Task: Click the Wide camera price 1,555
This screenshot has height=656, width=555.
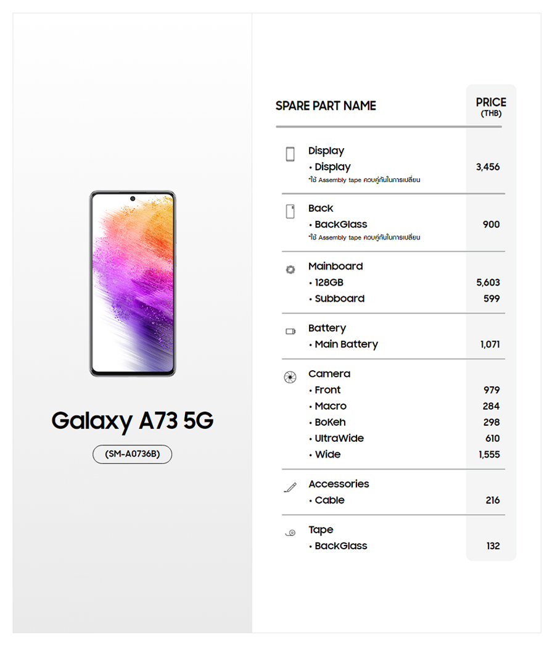Action: (489, 455)
